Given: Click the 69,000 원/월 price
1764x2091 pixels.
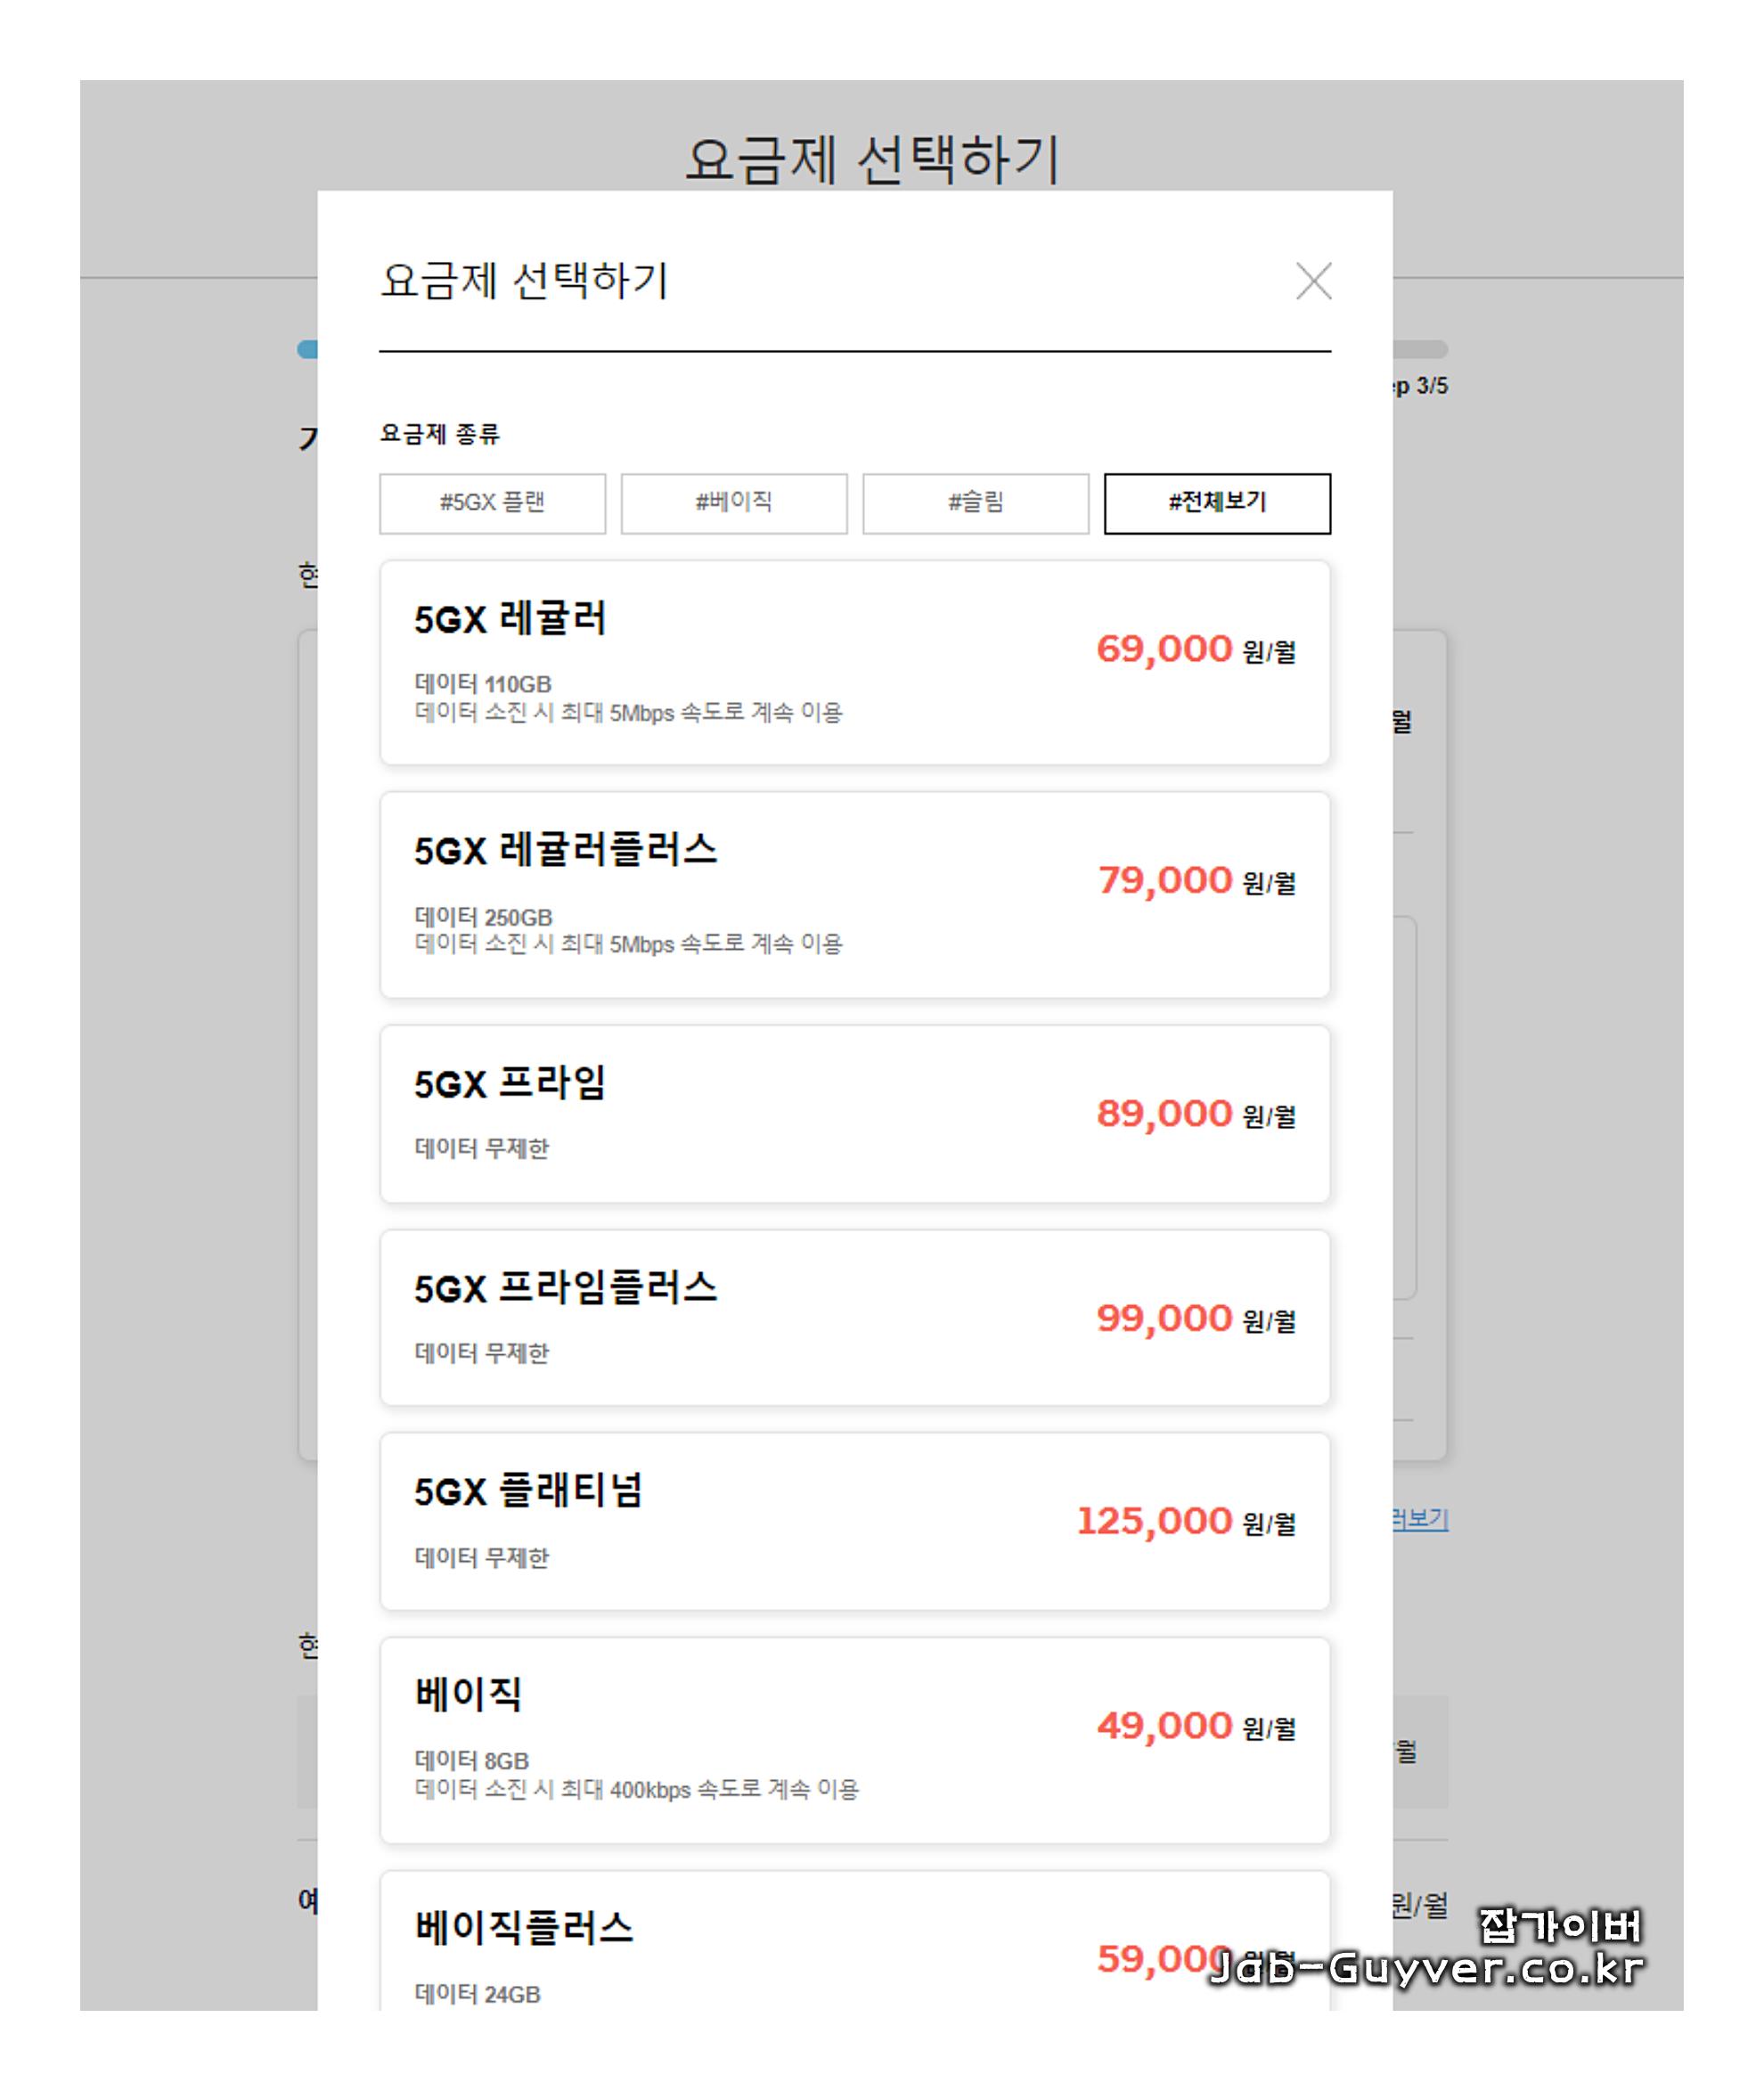Looking at the screenshot, I should point(1196,649).
